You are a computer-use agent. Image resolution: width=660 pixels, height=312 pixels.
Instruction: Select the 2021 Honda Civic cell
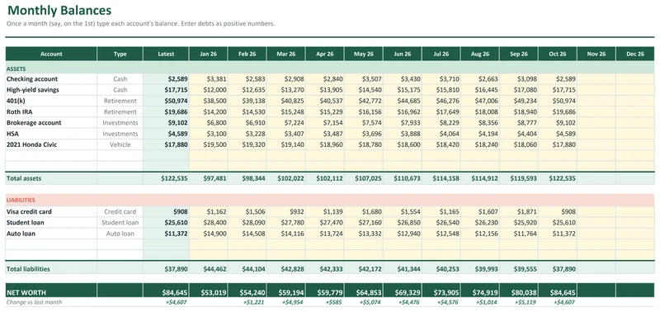point(51,144)
